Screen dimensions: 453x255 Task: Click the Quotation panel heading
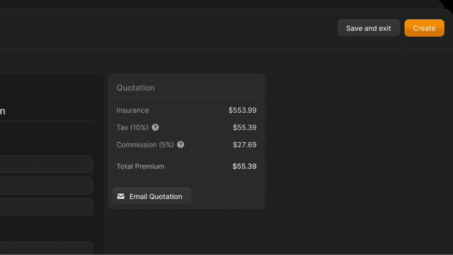pyautogui.click(x=135, y=87)
